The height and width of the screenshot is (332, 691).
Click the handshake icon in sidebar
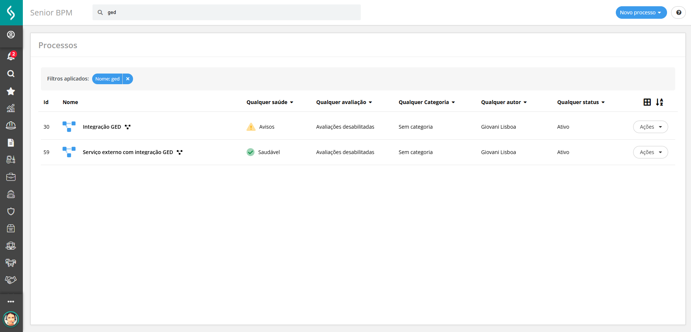tap(11, 280)
